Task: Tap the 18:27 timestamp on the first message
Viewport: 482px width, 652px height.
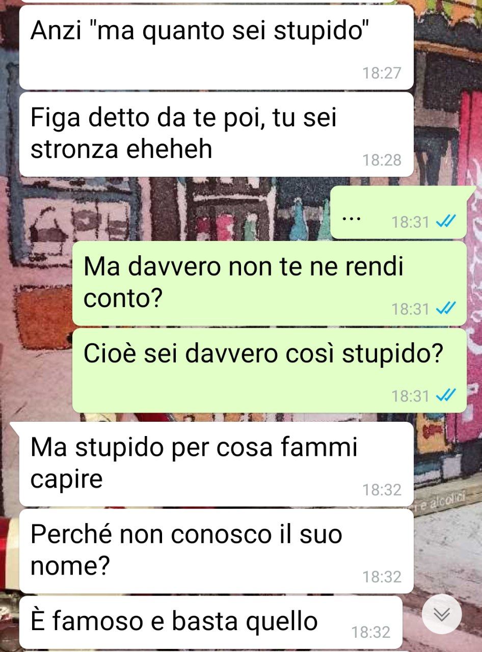Action: click(382, 73)
